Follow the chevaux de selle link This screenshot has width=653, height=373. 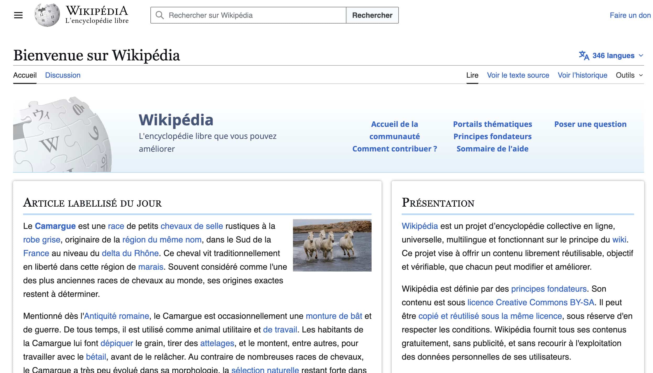pyautogui.click(x=192, y=226)
